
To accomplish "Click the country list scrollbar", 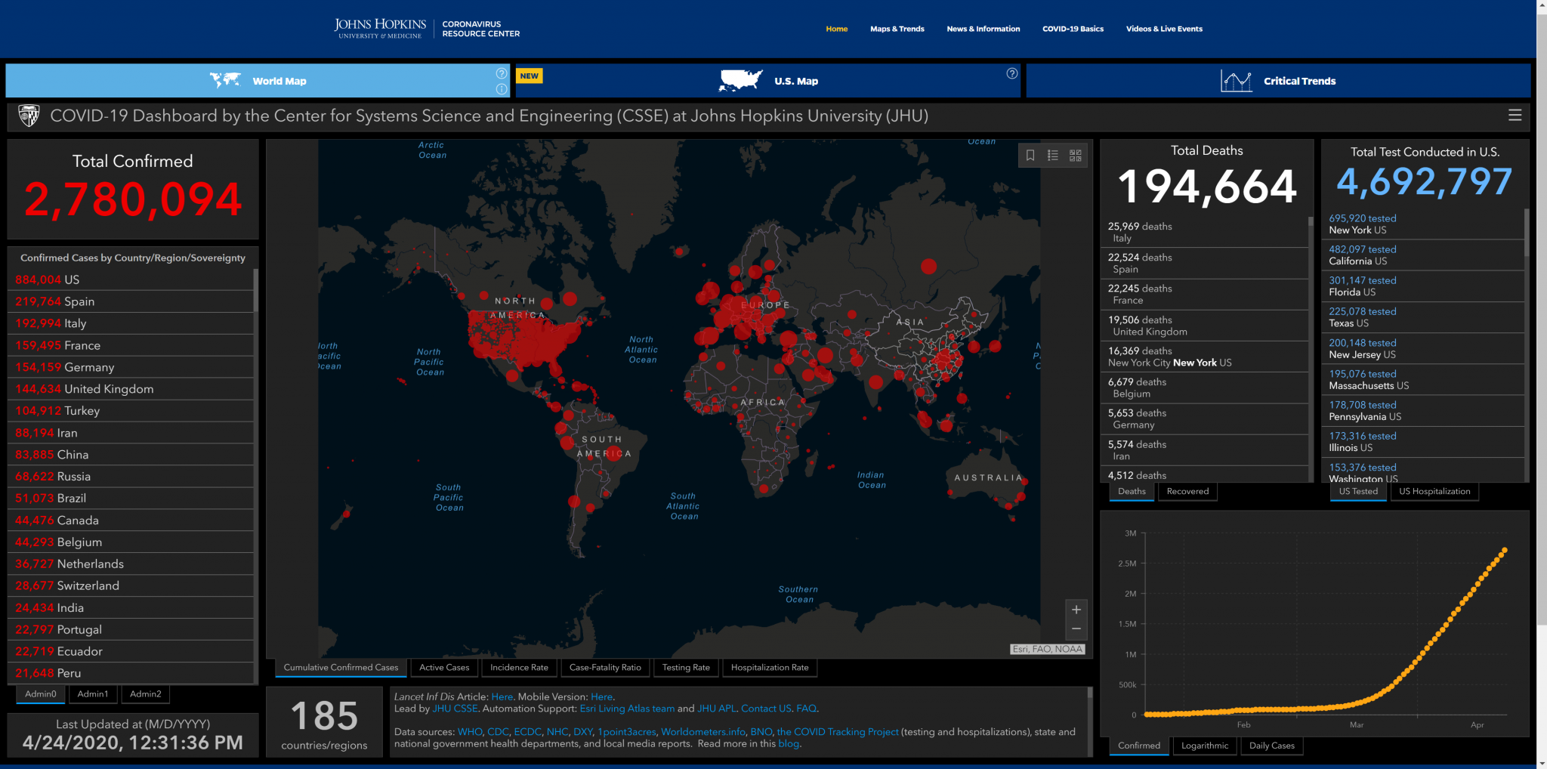I will 256,292.
